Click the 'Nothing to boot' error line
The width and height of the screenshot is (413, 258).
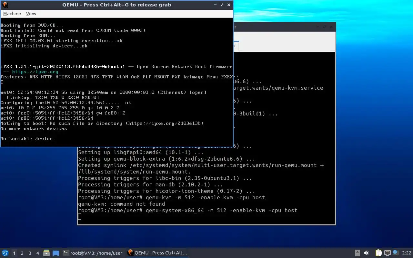pos(102,123)
